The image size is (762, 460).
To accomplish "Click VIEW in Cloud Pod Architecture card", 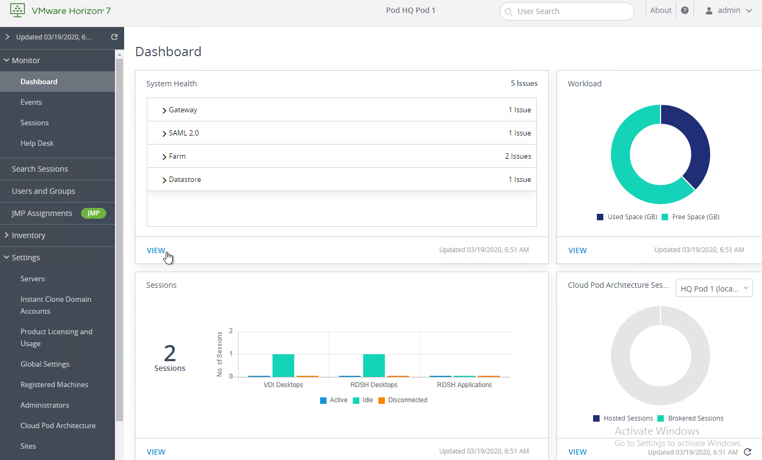I will (577, 452).
